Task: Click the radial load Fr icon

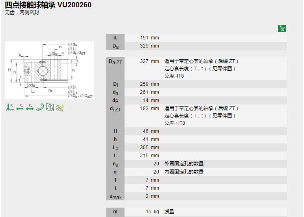Action: (10, 107)
